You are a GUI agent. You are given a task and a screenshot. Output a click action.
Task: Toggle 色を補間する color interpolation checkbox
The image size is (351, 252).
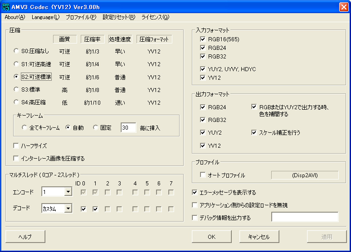(254, 107)
